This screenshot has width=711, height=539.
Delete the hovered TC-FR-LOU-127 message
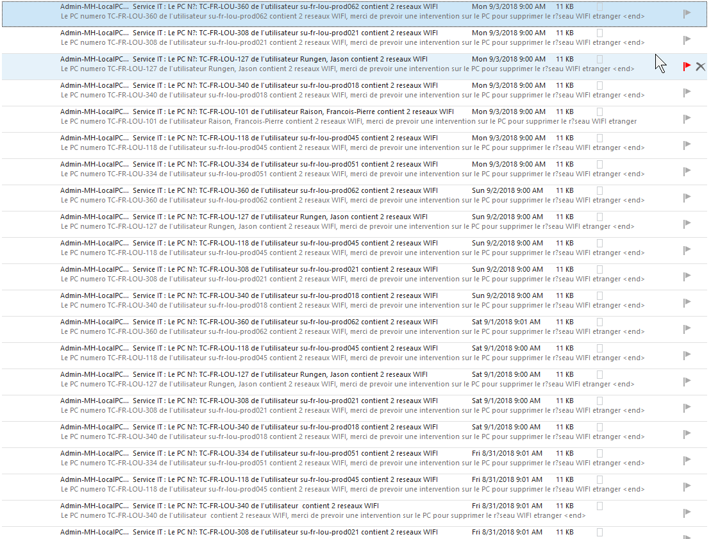pyautogui.click(x=700, y=67)
